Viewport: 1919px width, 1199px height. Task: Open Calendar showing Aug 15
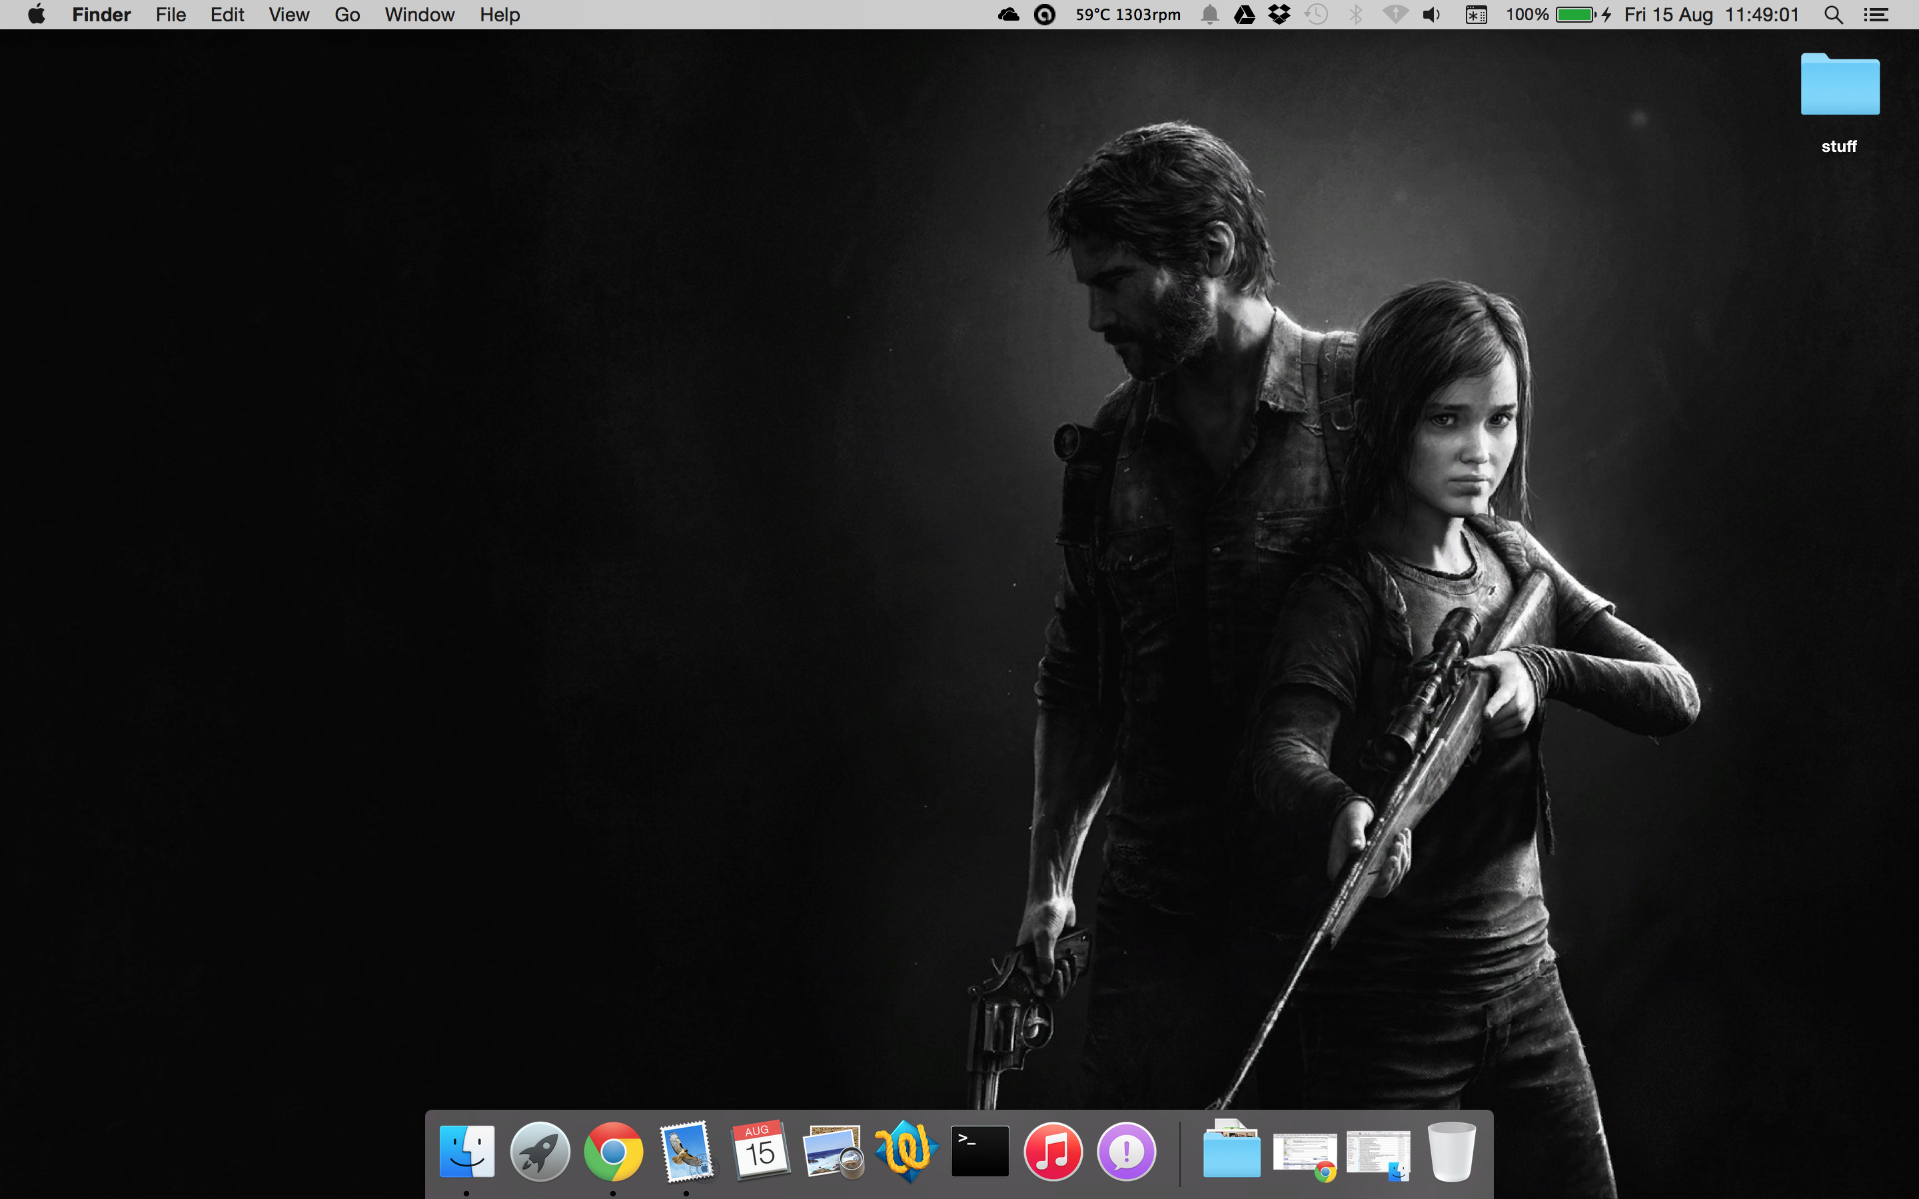click(759, 1150)
